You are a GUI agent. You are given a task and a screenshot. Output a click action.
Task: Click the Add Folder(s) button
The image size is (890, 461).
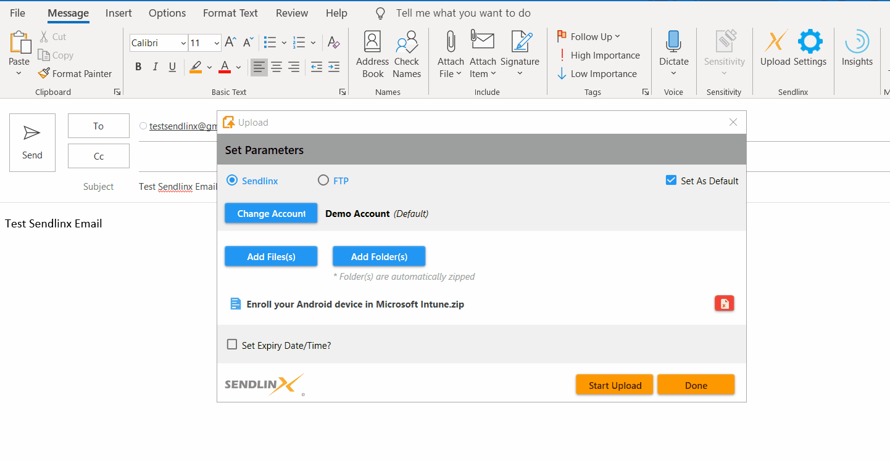point(379,256)
